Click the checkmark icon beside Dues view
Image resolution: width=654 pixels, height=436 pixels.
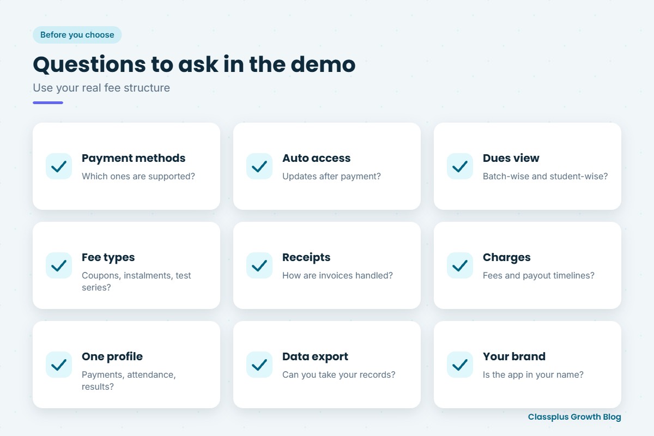tap(460, 166)
